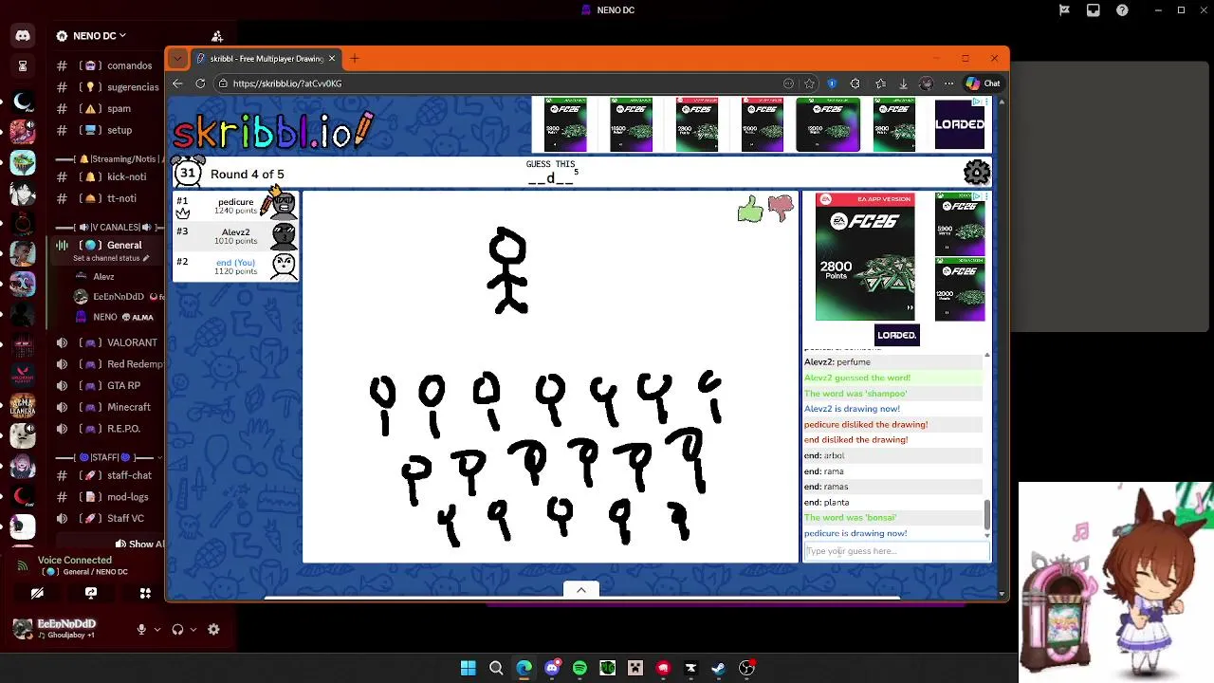Click the browser back arrow
Screen dimensions: 1214x683
point(177,83)
